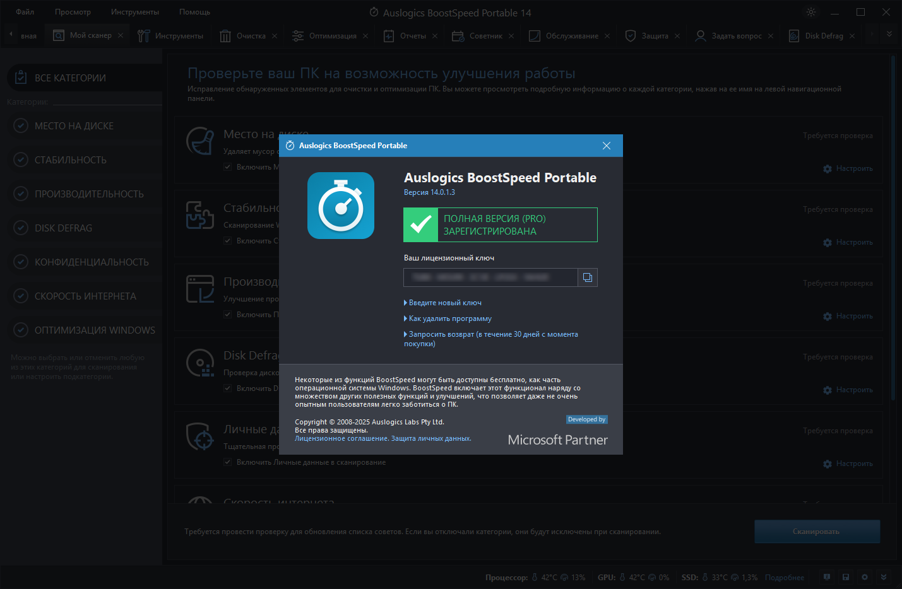
Task: Click the trash bin icon of Очистка tab
Action: [x=225, y=36]
